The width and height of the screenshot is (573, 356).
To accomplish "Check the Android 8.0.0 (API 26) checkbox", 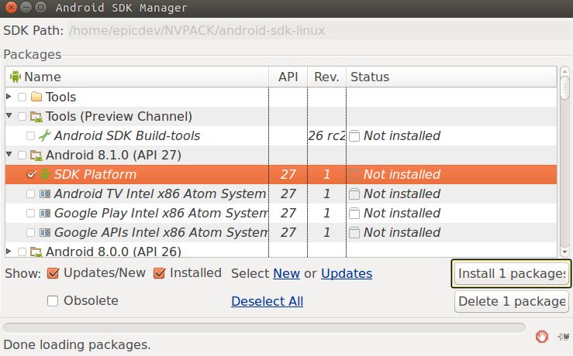I will tap(22, 252).
